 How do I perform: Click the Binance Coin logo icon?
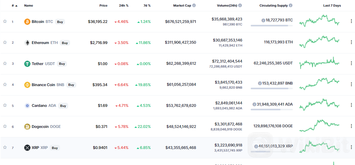[27, 85]
